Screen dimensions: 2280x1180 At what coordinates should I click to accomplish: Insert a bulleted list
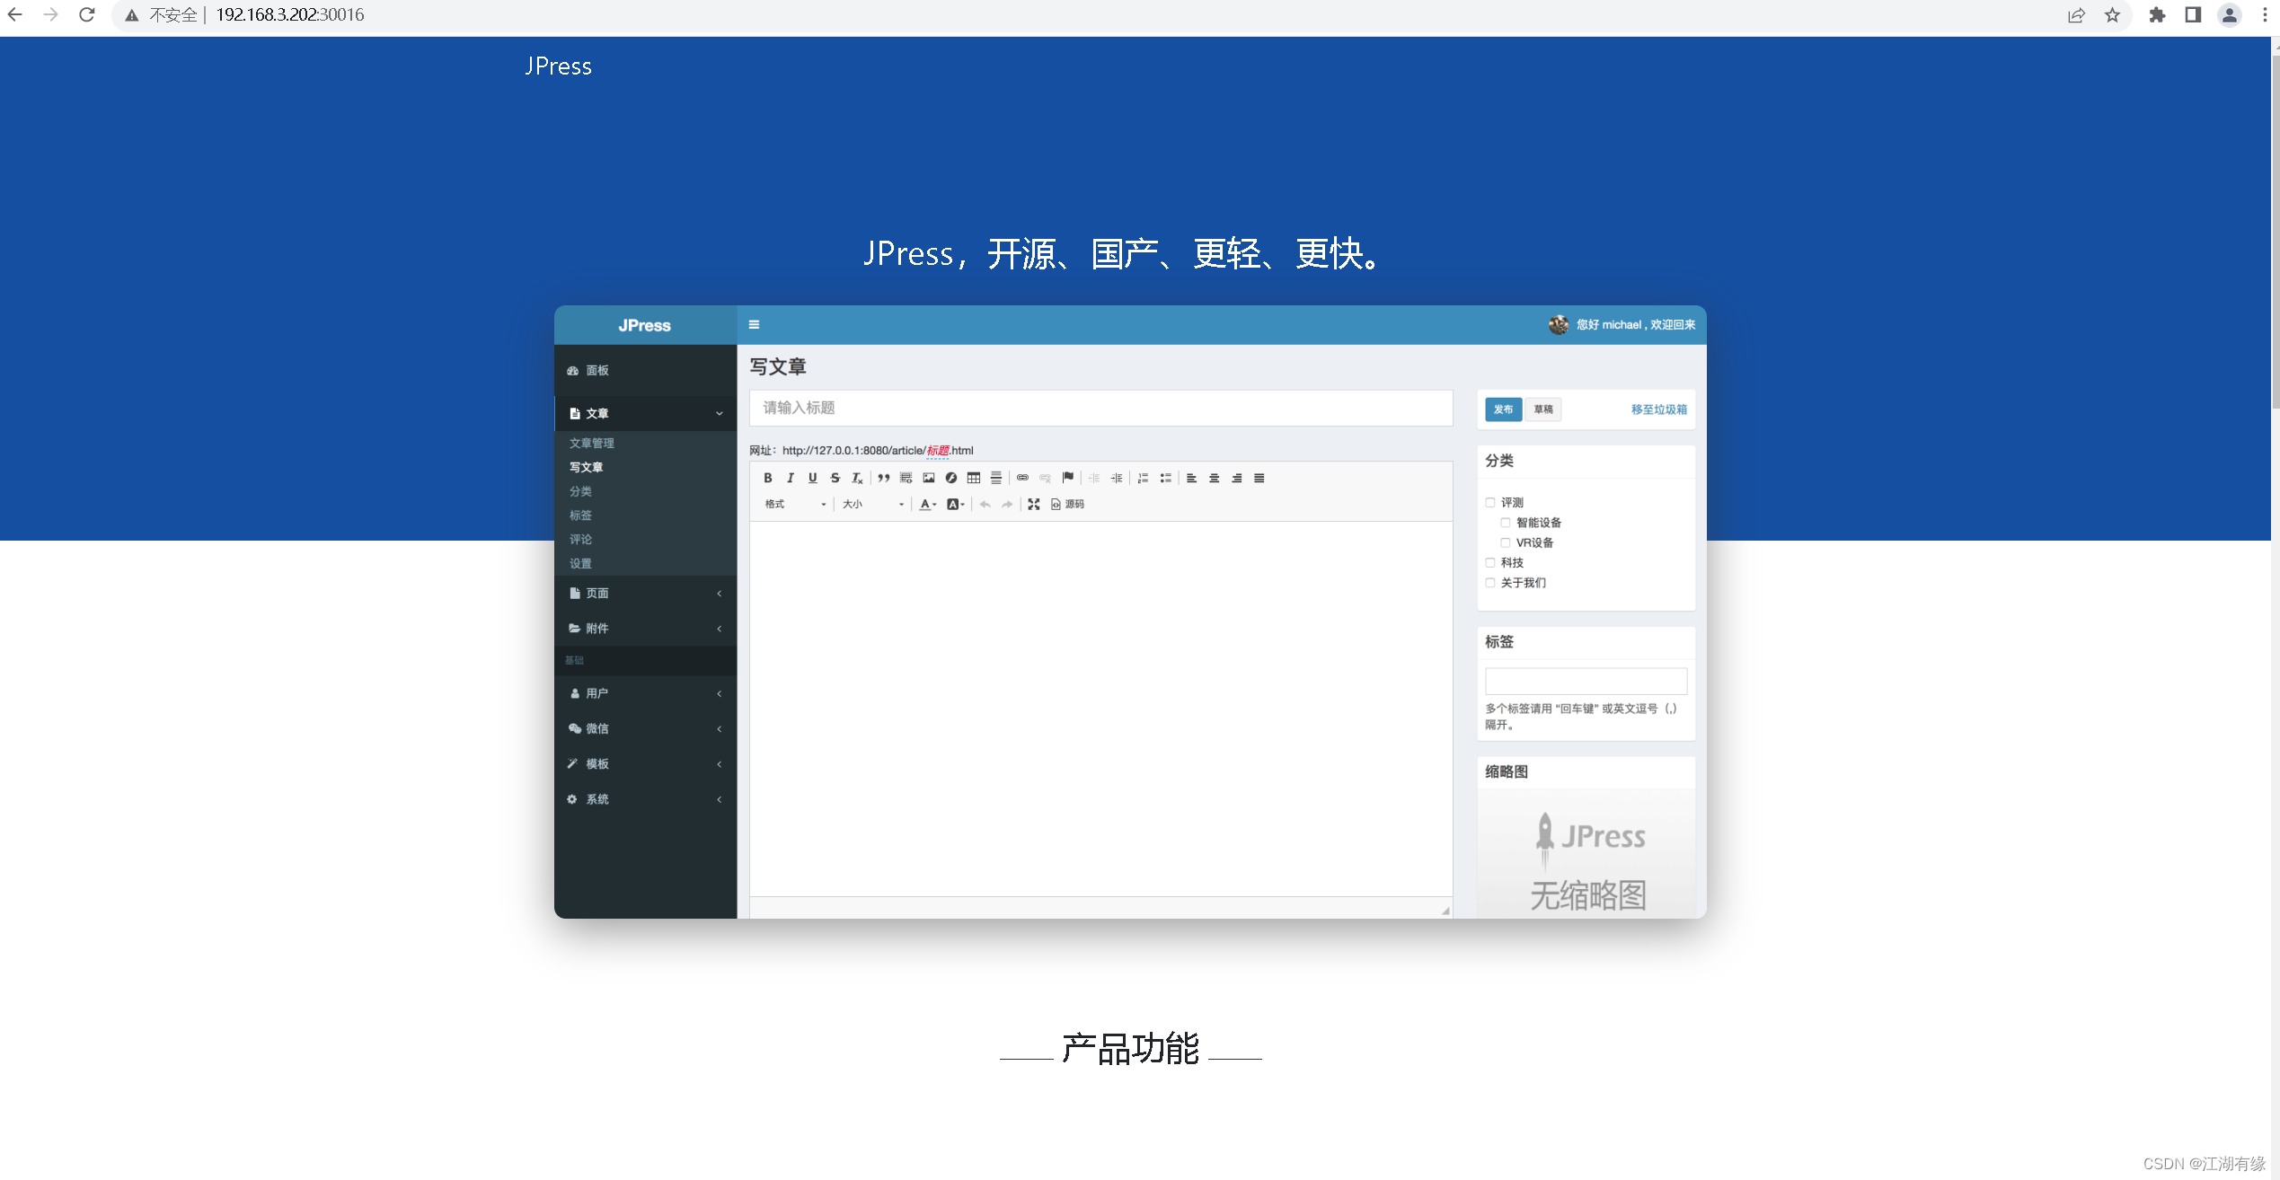pyautogui.click(x=1165, y=478)
